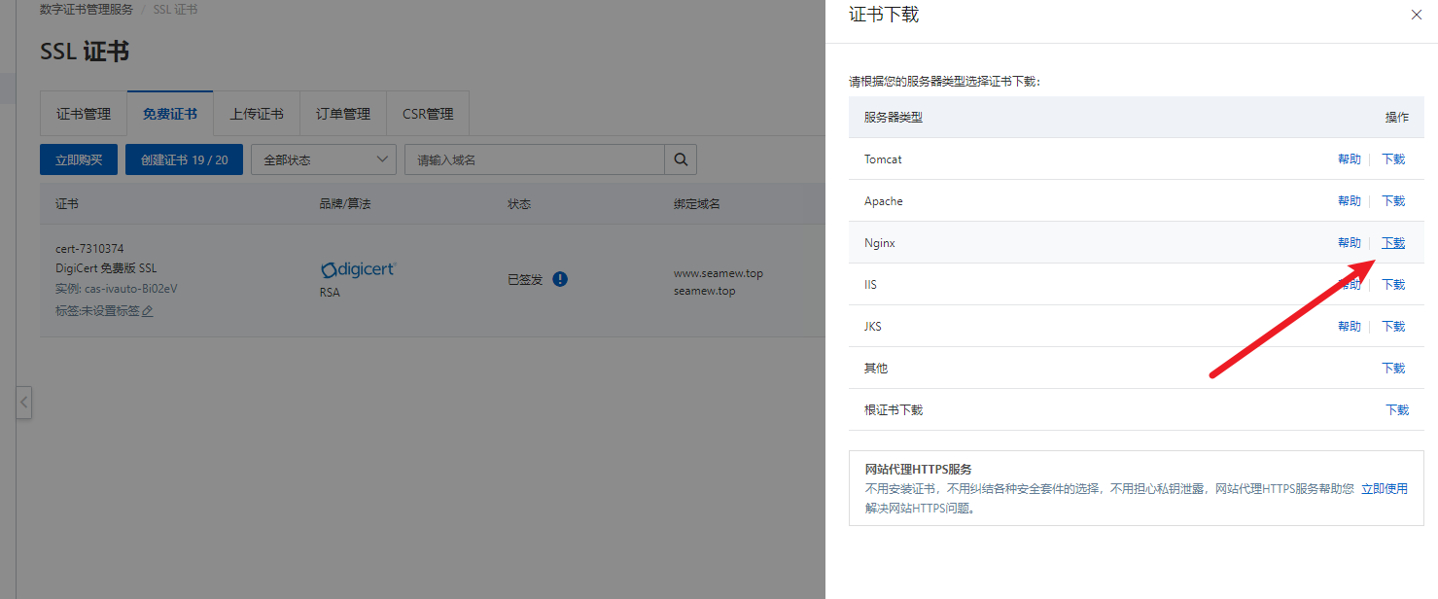This screenshot has width=1438, height=599.
Task: Click the 创建证书 19 / 20 button
Action: (x=184, y=159)
